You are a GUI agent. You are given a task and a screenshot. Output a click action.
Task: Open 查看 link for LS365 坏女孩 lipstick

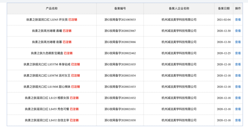tap(238, 20)
